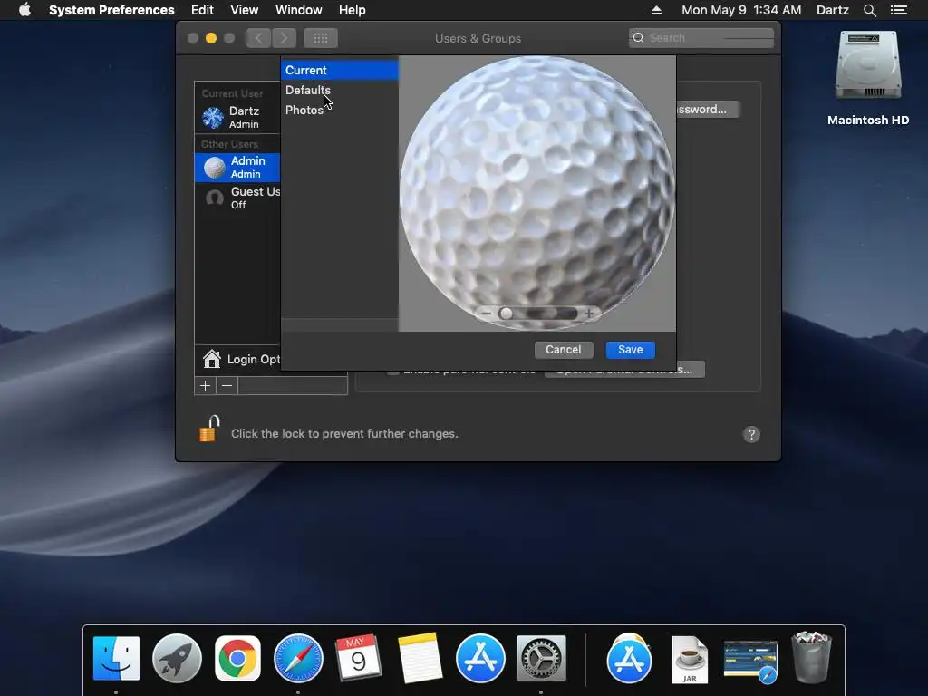This screenshot has height=696, width=928.
Task: Open the Window menu
Action: (298, 10)
